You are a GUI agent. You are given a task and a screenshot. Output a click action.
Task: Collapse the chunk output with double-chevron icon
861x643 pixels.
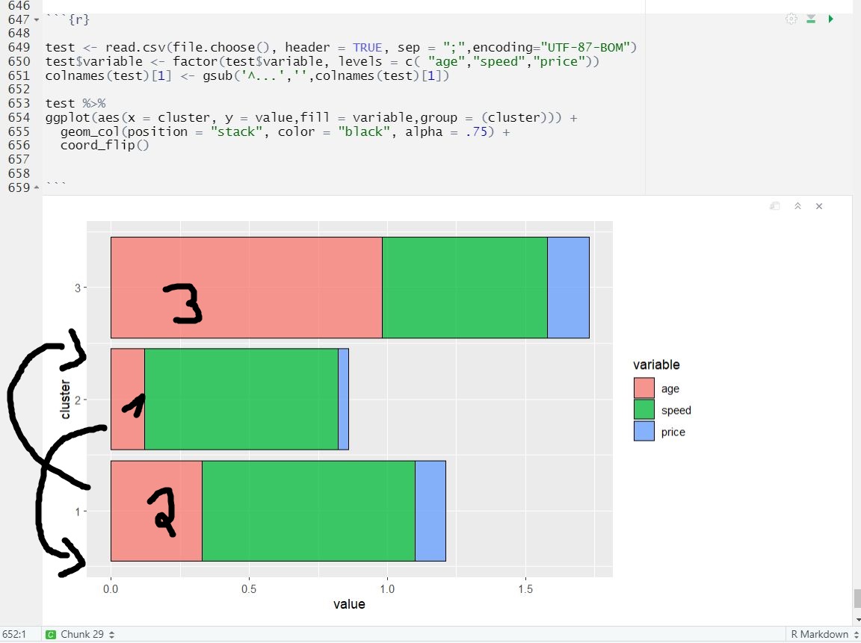coord(797,206)
